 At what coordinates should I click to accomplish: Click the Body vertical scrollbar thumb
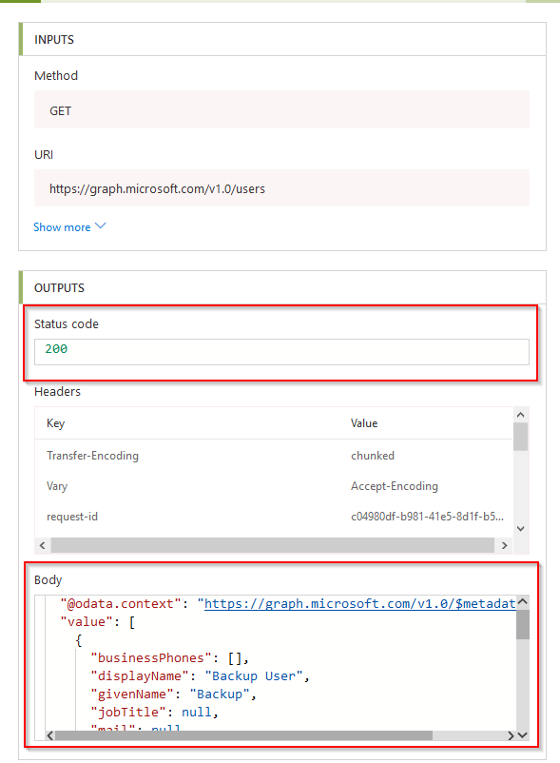(523, 625)
